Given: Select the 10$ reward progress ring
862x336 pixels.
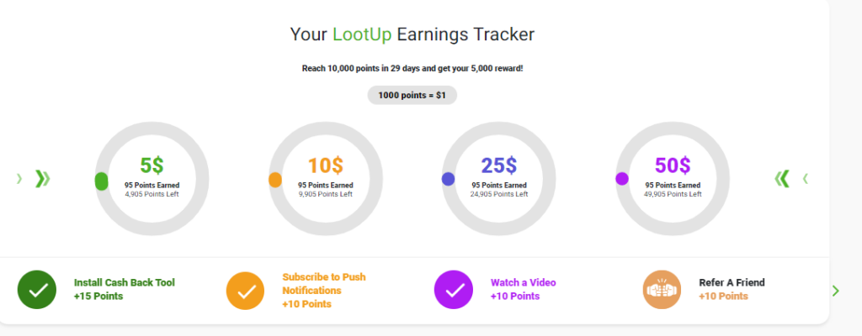Looking at the screenshot, I should (326, 179).
